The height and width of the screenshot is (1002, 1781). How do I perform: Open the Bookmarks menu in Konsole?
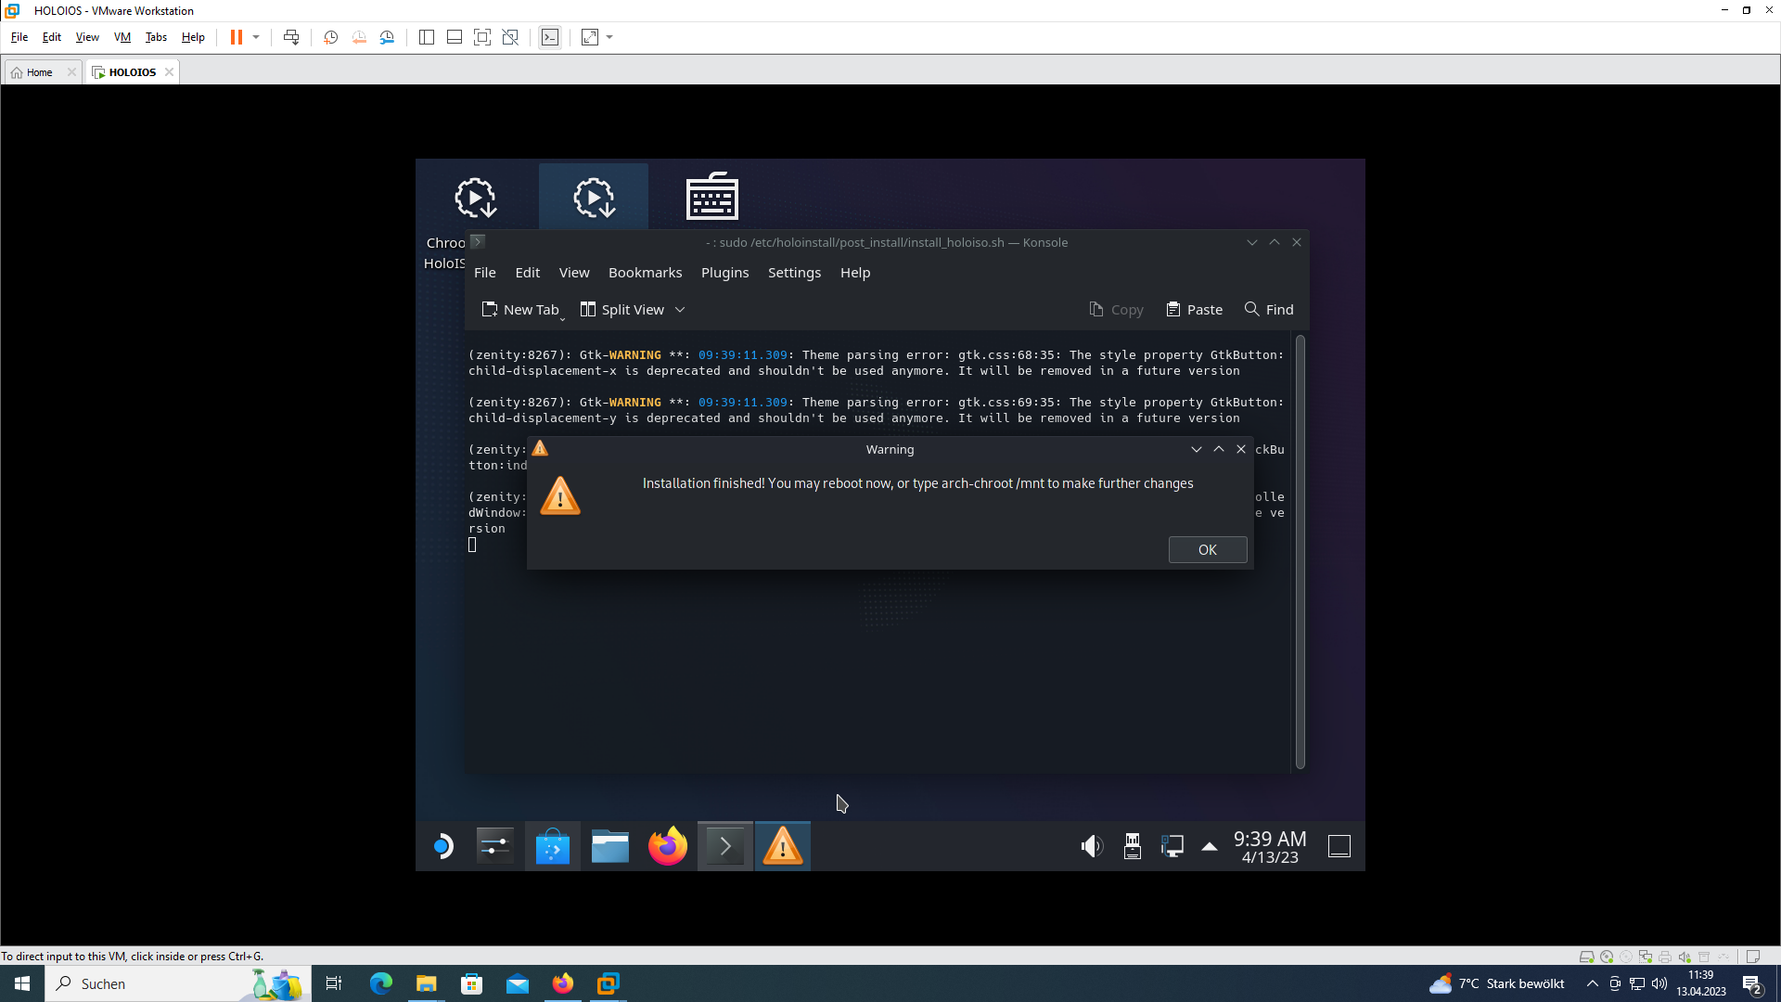pyautogui.click(x=645, y=272)
